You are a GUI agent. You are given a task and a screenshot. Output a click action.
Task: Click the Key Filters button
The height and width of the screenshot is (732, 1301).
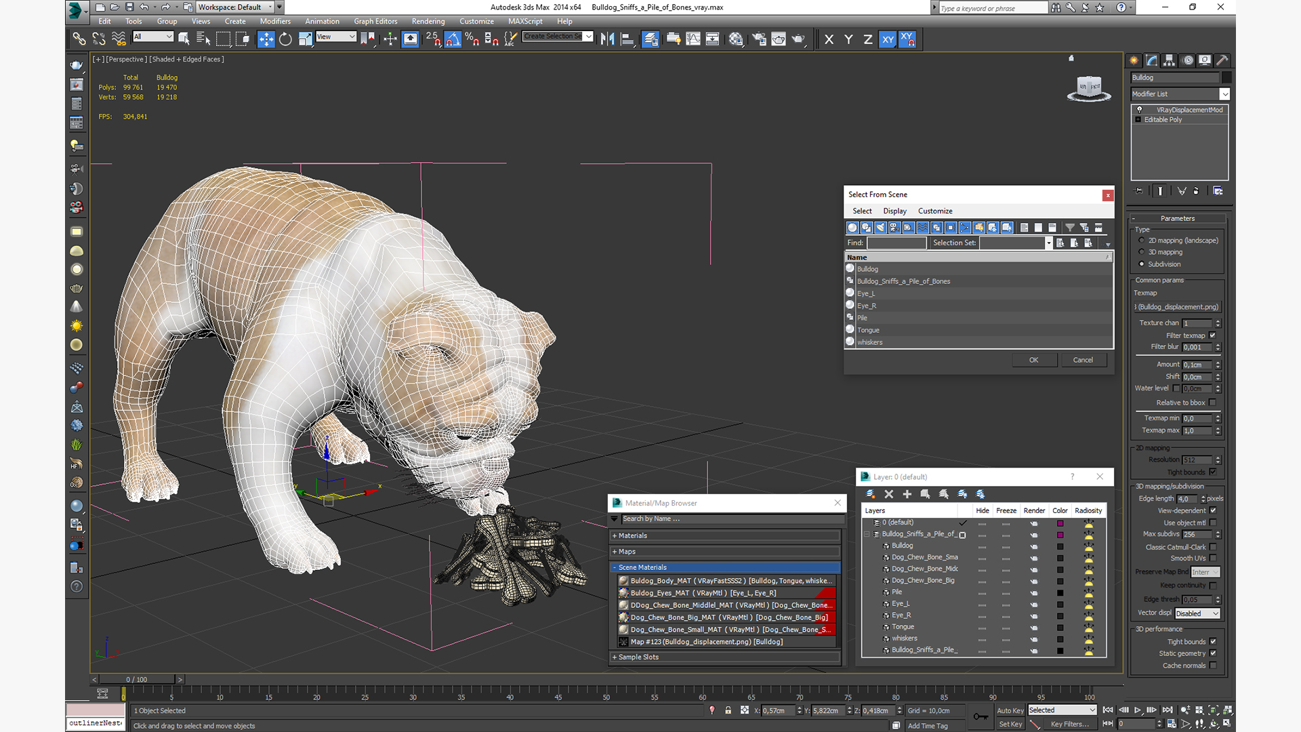pyautogui.click(x=1069, y=724)
